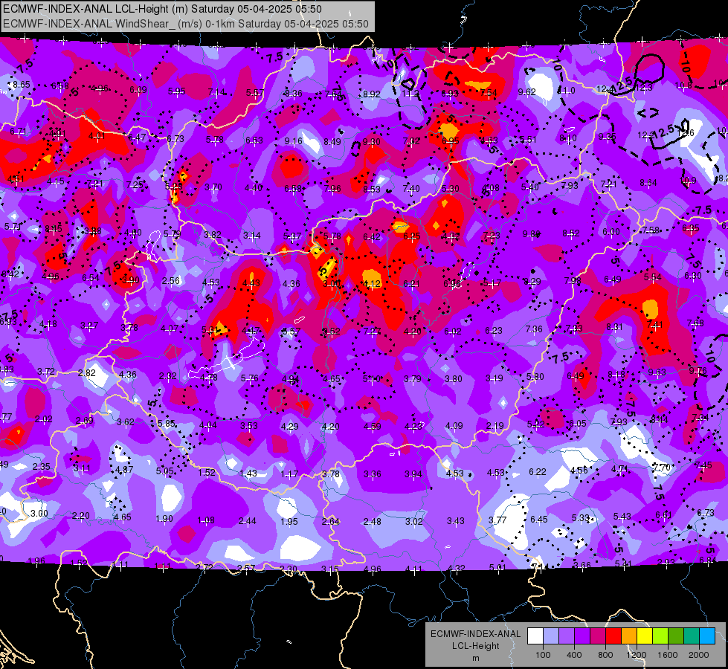Click the wind shear value '4.51'
Viewport: 728px width, 669px height.
coord(16,179)
